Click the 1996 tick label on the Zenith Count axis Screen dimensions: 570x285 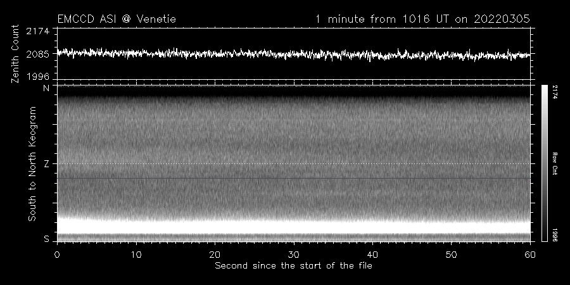(37, 77)
